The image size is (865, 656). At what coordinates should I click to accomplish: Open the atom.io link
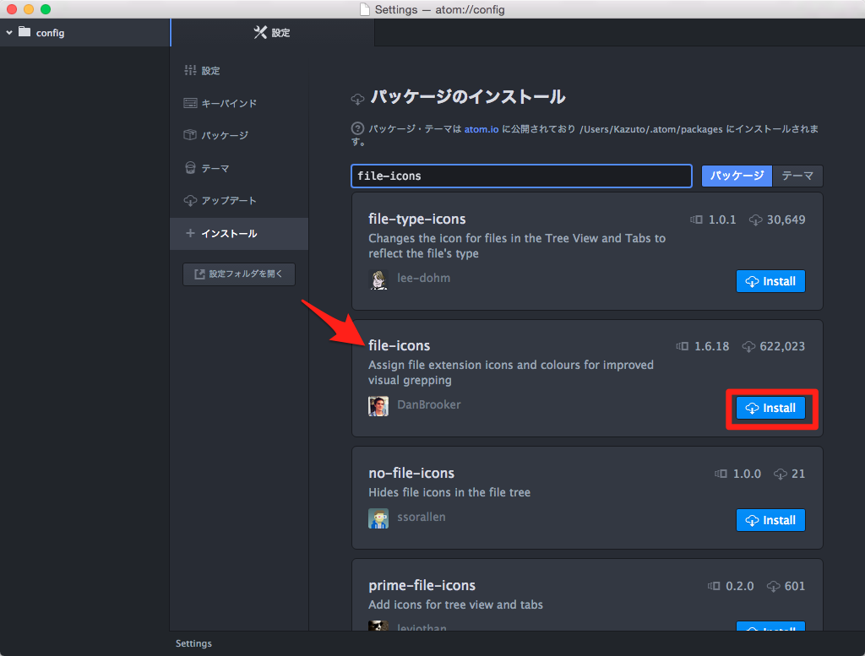[x=481, y=129]
